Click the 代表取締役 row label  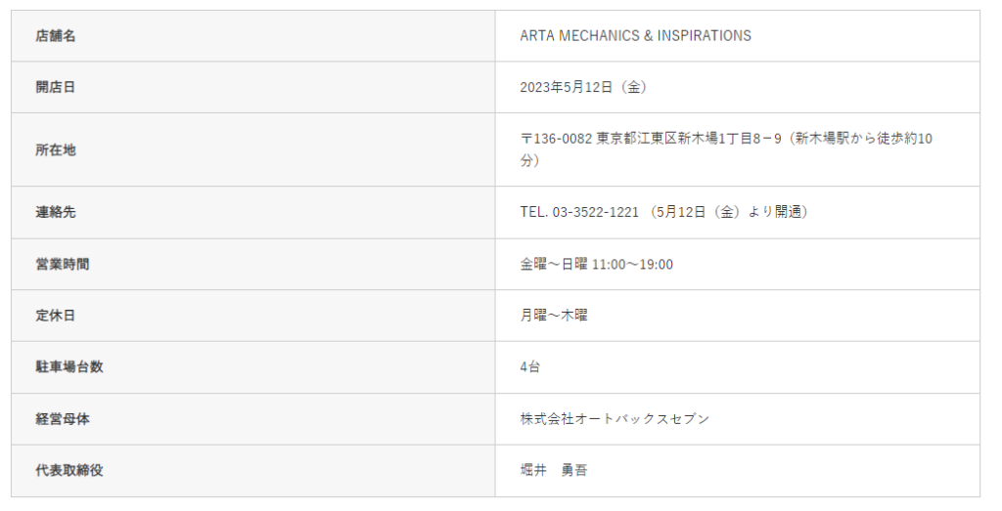coord(69,470)
